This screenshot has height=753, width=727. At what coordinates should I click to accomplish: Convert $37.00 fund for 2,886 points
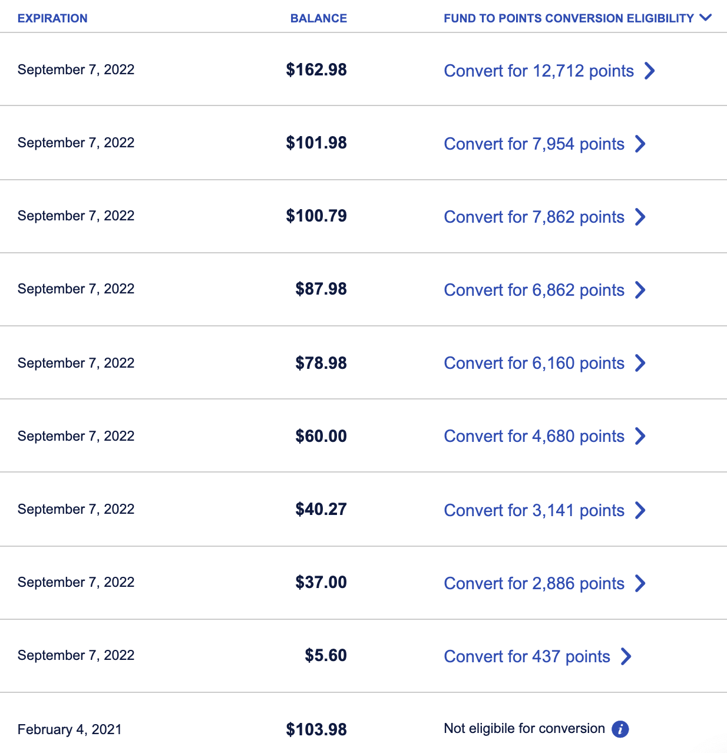pyautogui.click(x=534, y=583)
